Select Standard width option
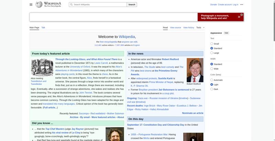The width and height of the screenshot is (275, 141). (212, 64)
